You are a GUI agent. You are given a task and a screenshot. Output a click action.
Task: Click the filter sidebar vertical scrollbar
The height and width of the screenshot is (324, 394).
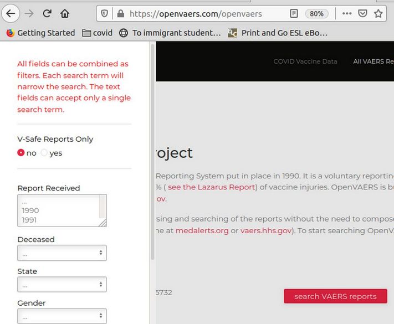pyautogui.click(x=152, y=152)
